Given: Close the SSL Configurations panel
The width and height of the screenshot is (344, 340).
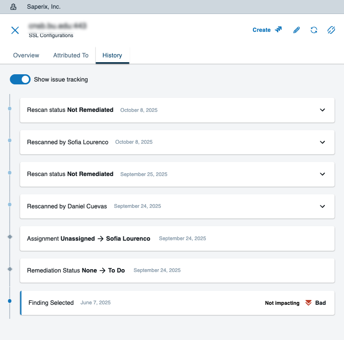Looking at the screenshot, I should click(15, 30).
